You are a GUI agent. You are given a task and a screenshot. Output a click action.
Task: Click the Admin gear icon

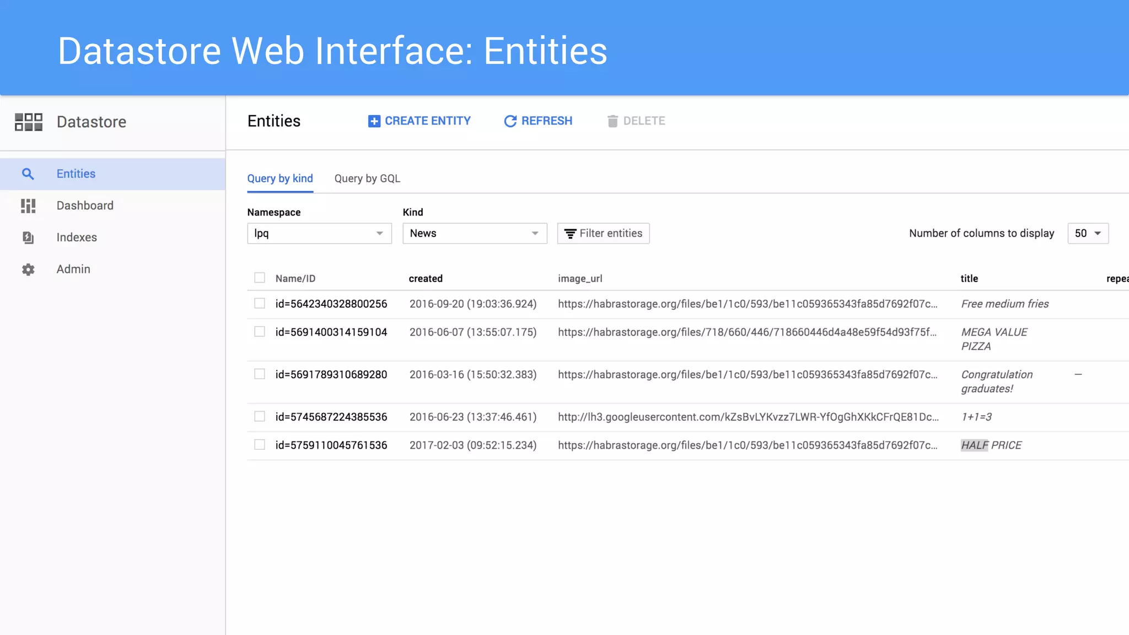point(28,270)
